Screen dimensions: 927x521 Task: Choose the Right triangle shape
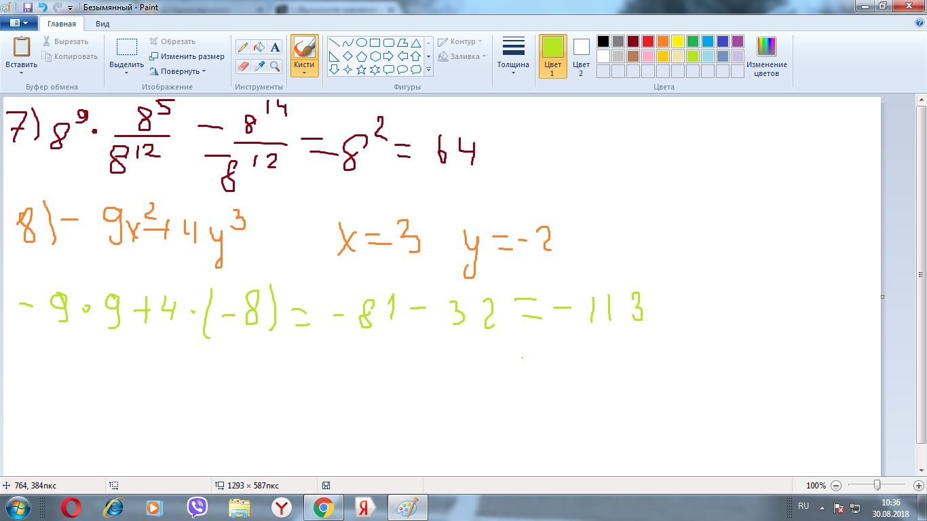pyautogui.click(x=335, y=56)
